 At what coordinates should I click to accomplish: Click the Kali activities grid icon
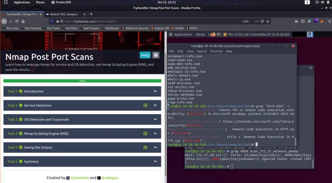tap(6, 2)
